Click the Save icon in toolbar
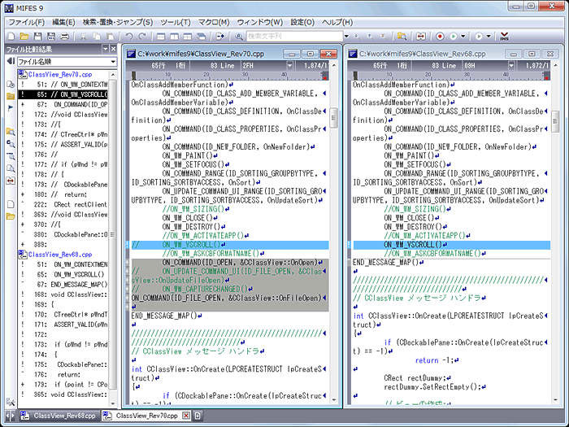The image size is (569, 427). pos(38,37)
